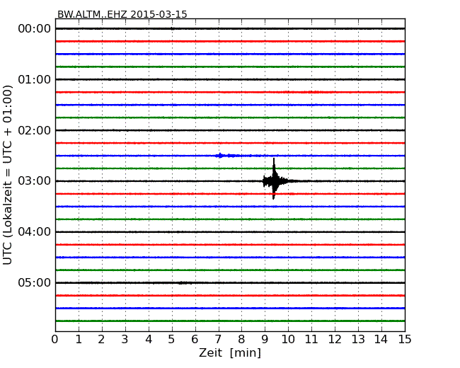Click the x-axis tick label "7"
This screenshot has width=460, height=368.
pyautogui.click(x=218, y=340)
